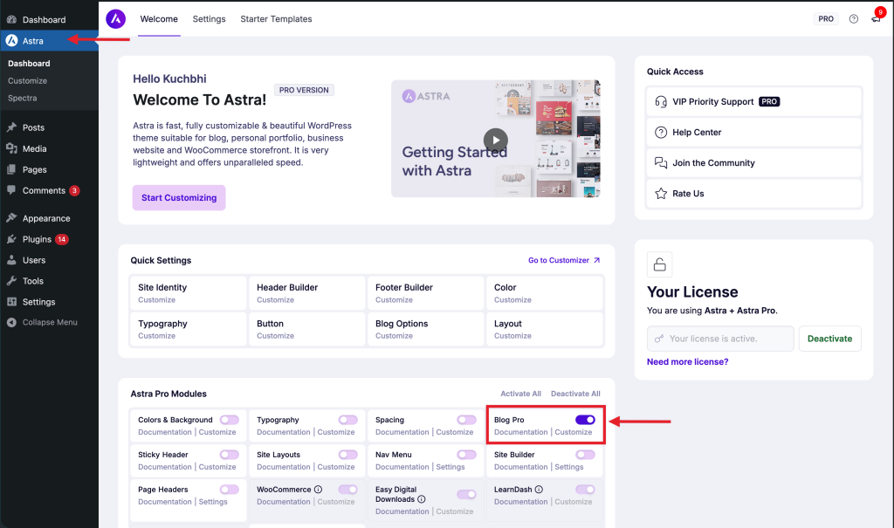Viewport: 894px width, 528px height.
Task: Open the What's New megaphone notifications
Action: [876, 19]
